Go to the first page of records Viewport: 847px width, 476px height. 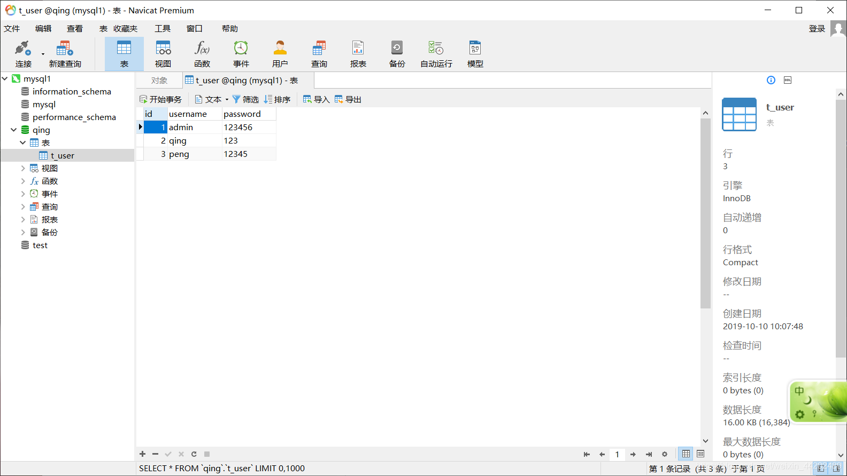587,454
